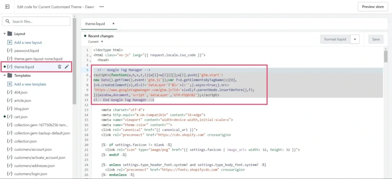The width and height of the screenshot is (392, 179).
Task: Click the link rel canonical code line
Action: point(150,130)
